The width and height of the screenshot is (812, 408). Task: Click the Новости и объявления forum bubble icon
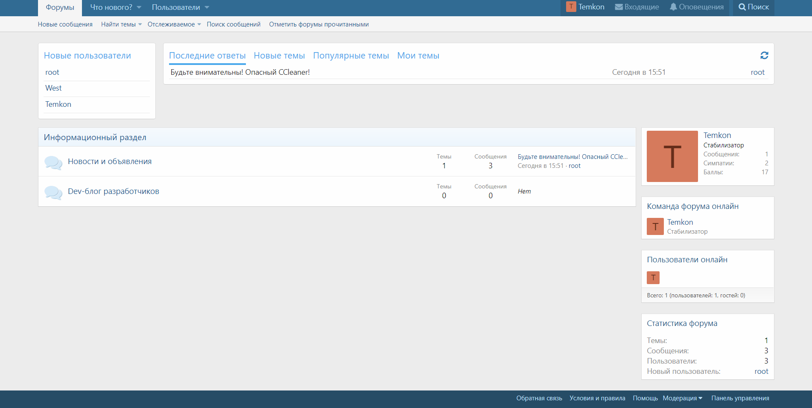pyautogui.click(x=53, y=163)
